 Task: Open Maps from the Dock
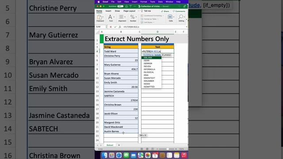[x=141, y=155]
